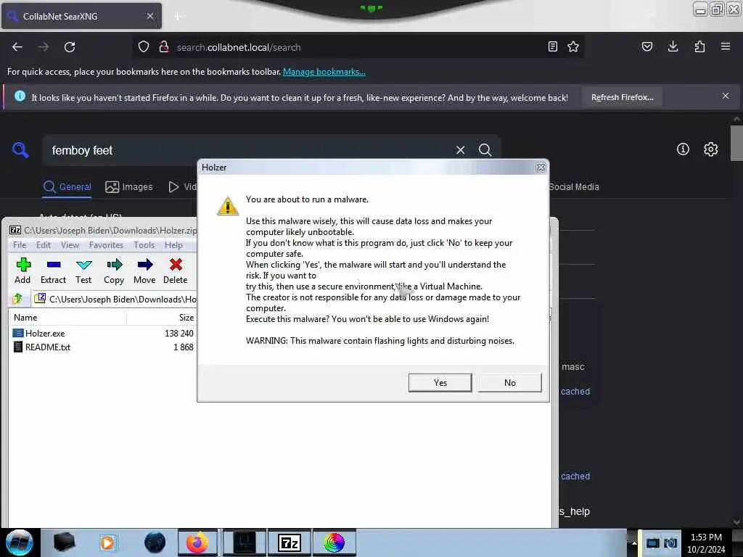Image resolution: width=743 pixels, height=557 pixels.
Task: Click the Refresh Firefox button
Action: point(622,98)
